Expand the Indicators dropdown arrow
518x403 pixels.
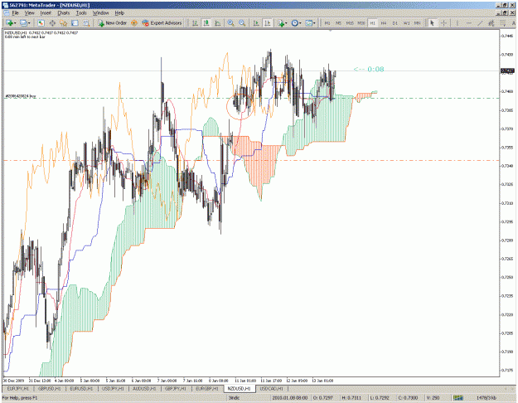(x=286, y=23)
